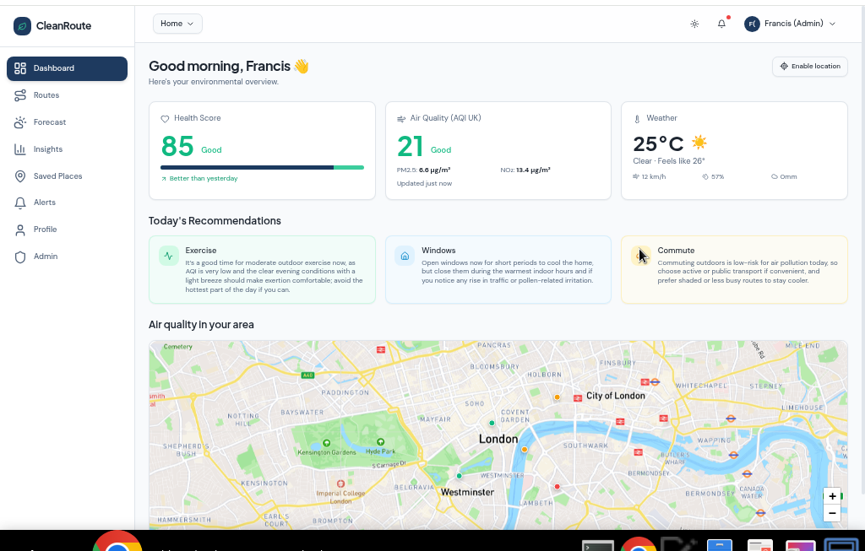Open the Home dropdown selector
This screenshot has height=551, width=865.
[177, 24]
